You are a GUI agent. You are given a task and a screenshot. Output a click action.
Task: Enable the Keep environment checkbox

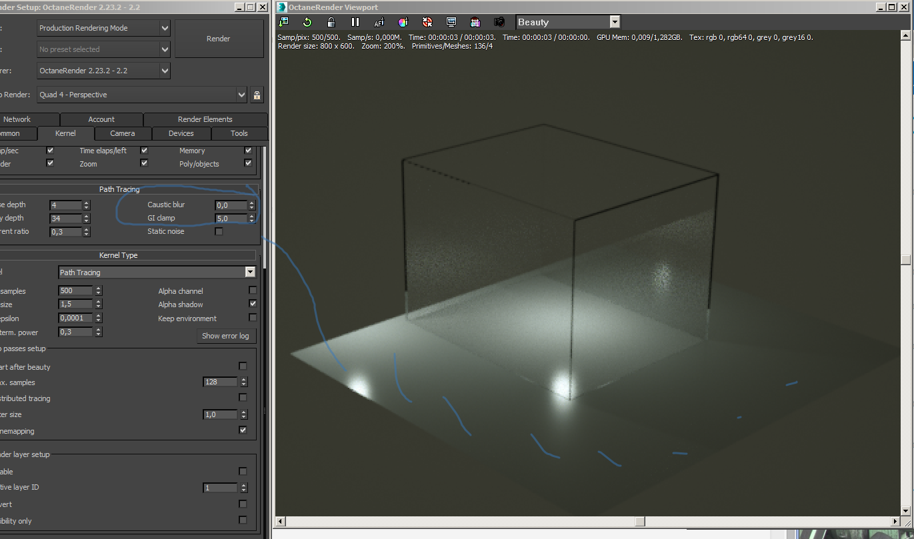coord(253,318)
